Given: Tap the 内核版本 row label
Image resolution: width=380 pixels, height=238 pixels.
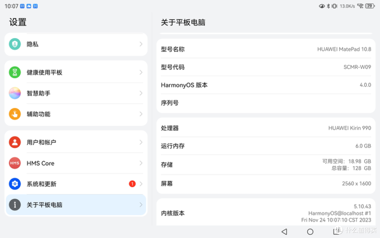Looking at the screenshot, I should click(x=173, y=213).
